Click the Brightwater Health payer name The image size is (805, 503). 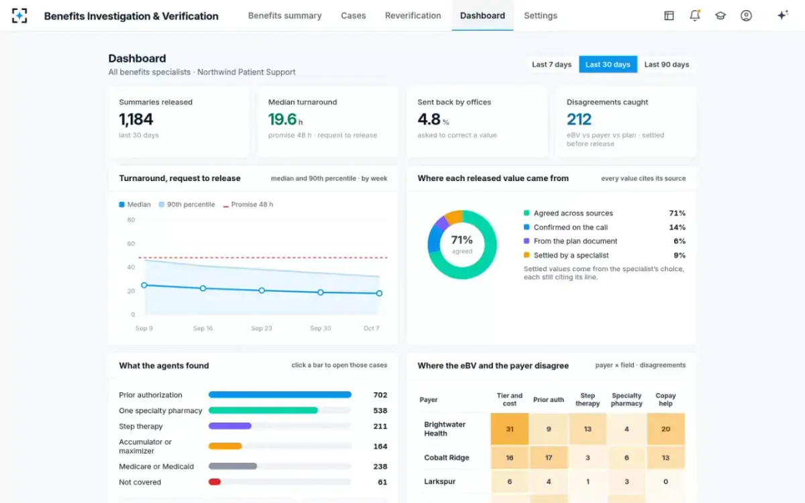[x=445, y=429]
